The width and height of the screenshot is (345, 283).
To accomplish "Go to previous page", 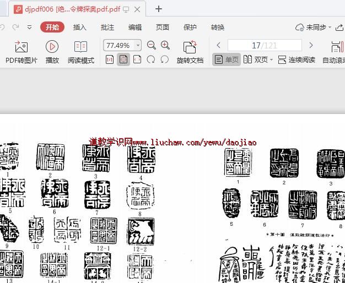I will (218, 45).
